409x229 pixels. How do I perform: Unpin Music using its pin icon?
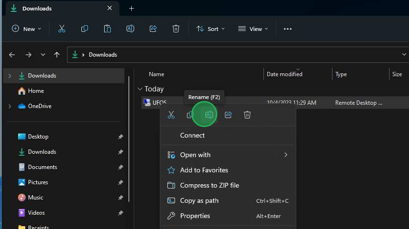pos(120,198)
